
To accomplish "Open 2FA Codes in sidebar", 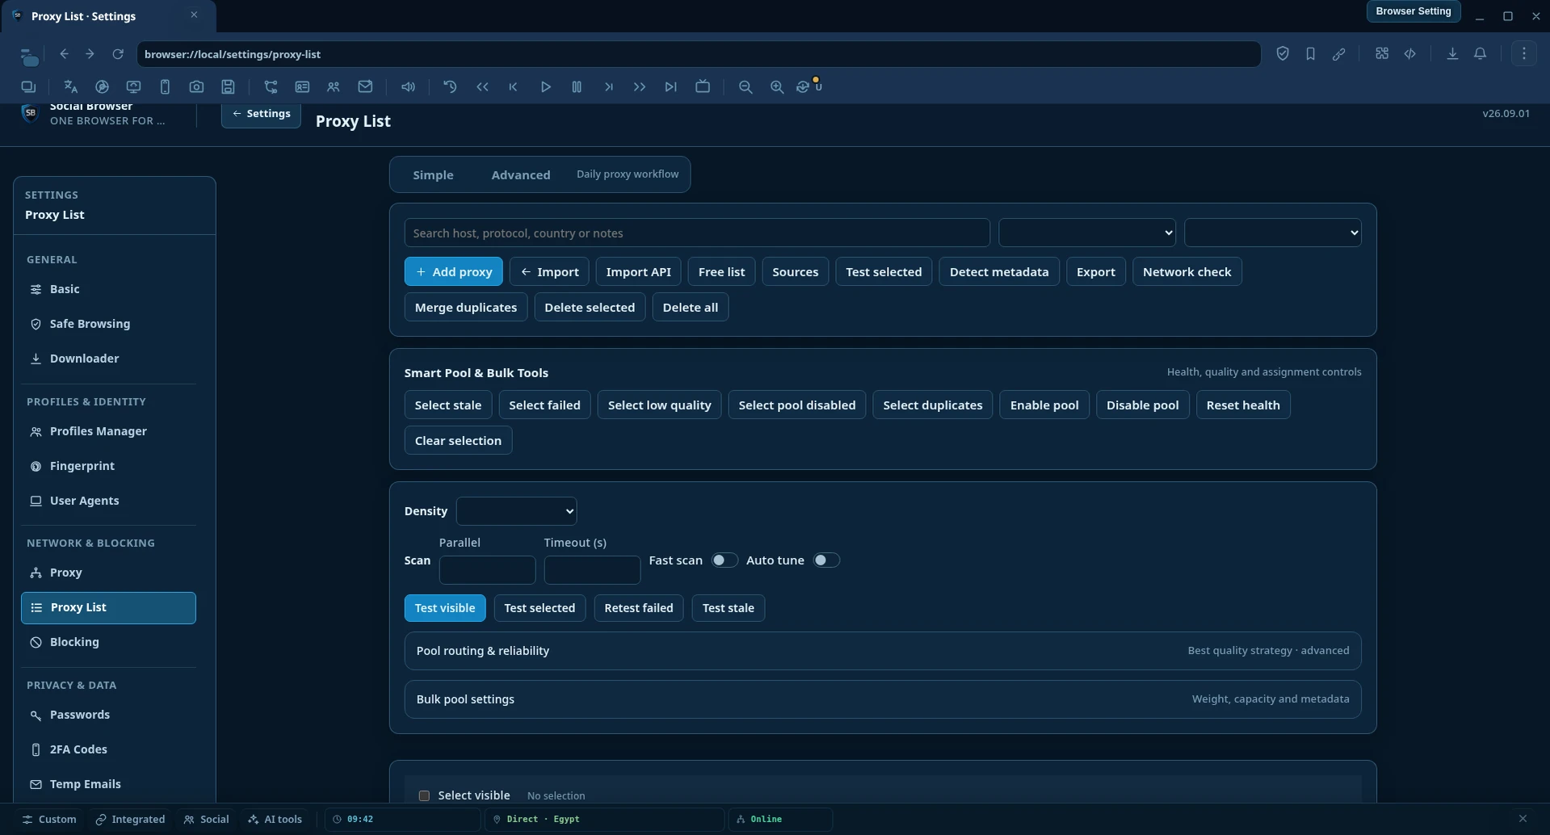I will 108,749.
